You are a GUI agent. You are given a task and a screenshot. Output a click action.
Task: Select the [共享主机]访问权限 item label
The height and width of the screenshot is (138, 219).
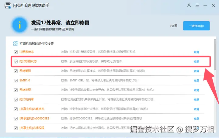coord(32,128)
